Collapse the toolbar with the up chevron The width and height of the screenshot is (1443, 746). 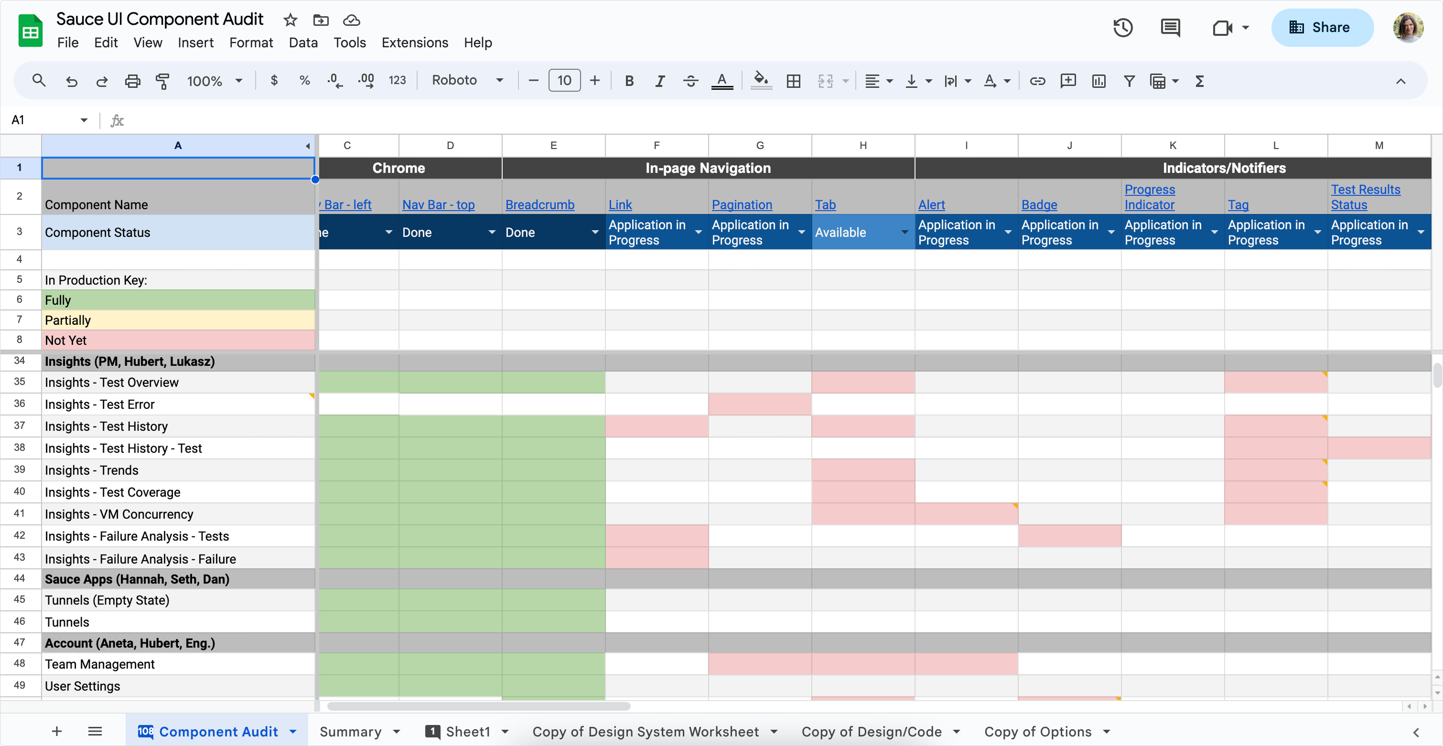(x=1400, y=81)
